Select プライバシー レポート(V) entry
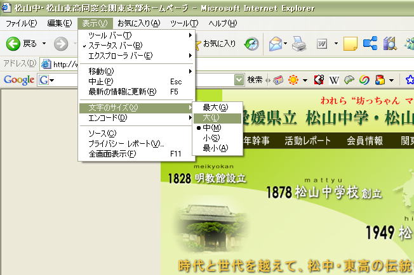This screenshot has width=414, height=275. tap(137, 144)
